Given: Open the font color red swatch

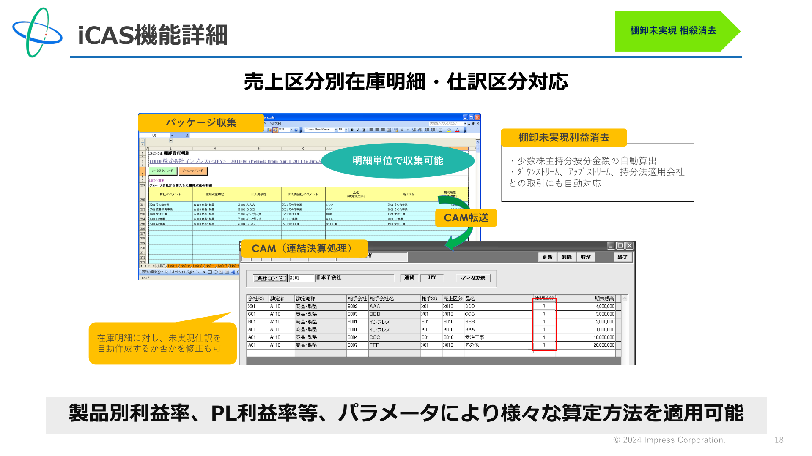Looking at the screenshot, I should tap(457, 130).
